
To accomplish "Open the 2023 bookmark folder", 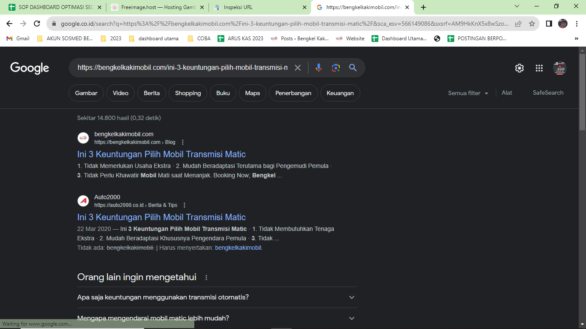I will [x=111, y=39].
